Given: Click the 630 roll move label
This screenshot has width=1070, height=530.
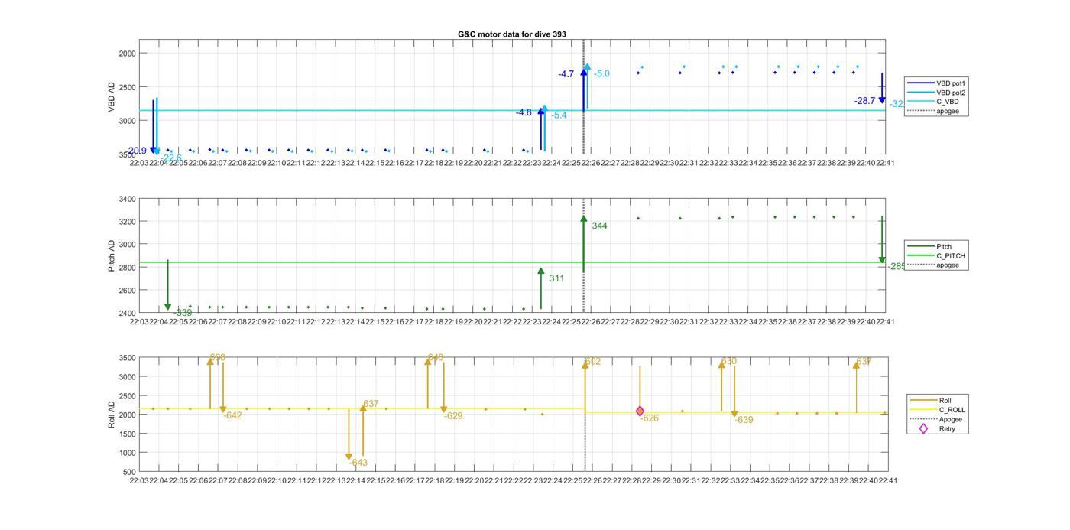Looking at the screenshot, I should [729, 361].
